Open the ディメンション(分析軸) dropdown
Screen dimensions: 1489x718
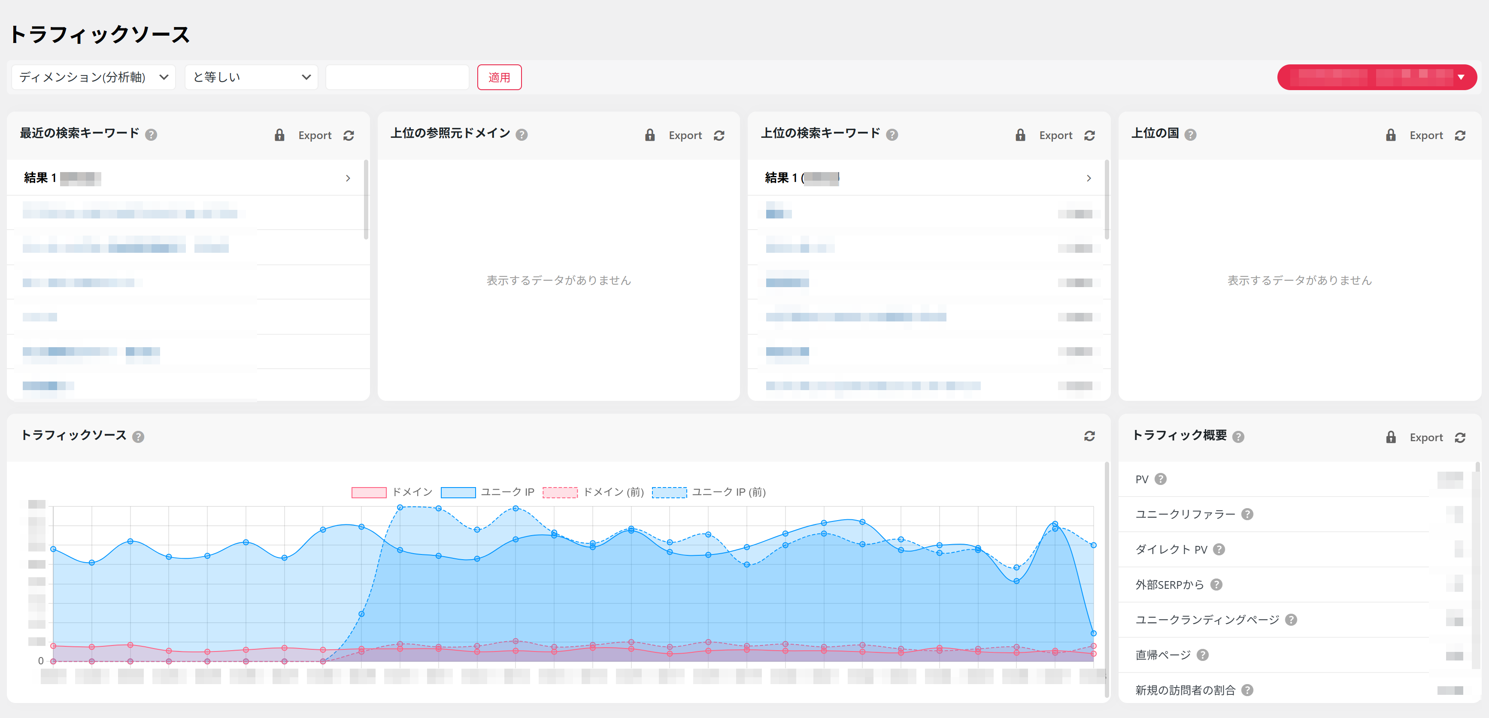click(93, 78)
